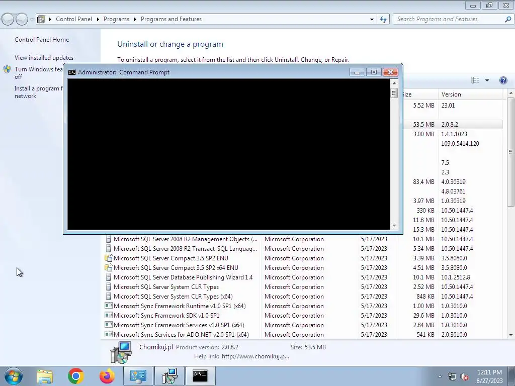Click icon of SQL Server Database Publishing Wizard

[109, 277]
